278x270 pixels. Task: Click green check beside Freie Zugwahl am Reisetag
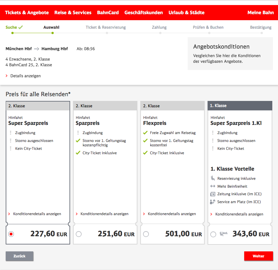(145, 133)
